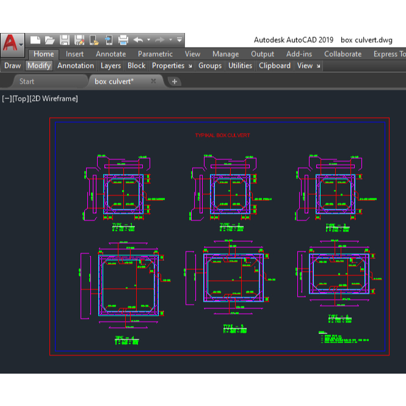Click the [-] viewport controls
Image resolution: width=406 pixels, height=406 pixels.
(7, 99)
